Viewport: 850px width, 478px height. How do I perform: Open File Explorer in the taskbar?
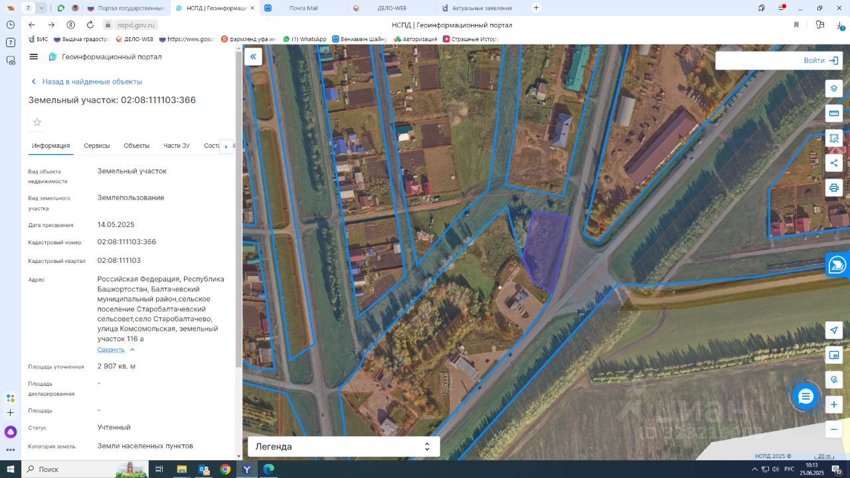181,469
